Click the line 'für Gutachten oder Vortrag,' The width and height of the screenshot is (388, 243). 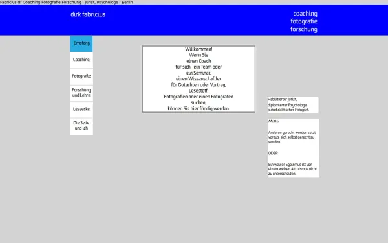[199, 85]
